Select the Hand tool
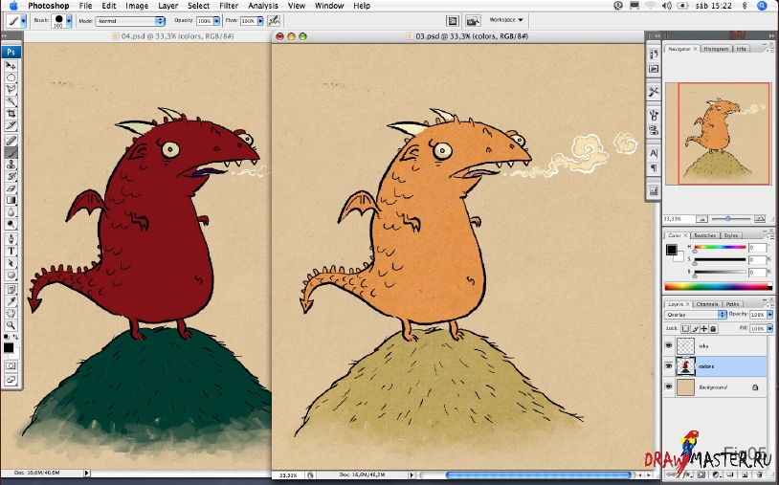The image size is (779, 485). (x=11, y=313)
